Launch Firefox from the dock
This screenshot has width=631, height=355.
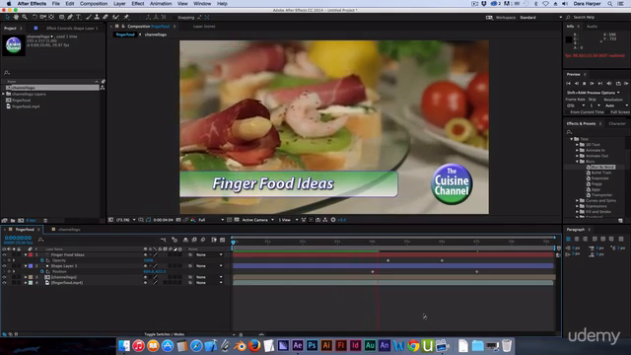(254, 345)
